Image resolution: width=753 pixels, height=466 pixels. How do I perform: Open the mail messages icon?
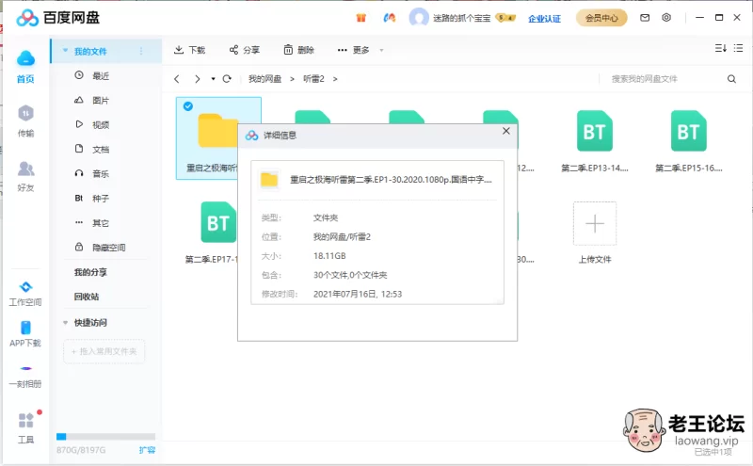[x=645, y=18]
